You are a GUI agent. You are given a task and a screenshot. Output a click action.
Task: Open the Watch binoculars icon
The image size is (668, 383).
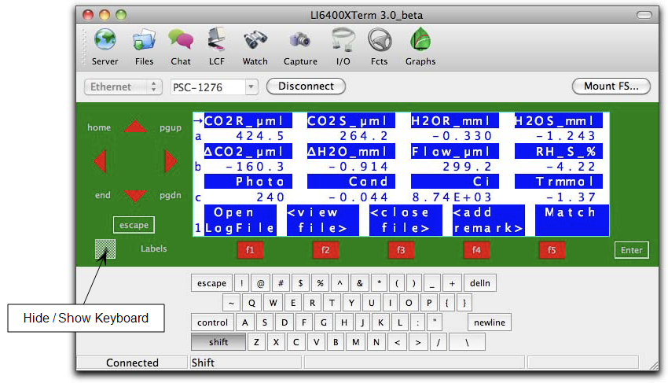point(255,46)
